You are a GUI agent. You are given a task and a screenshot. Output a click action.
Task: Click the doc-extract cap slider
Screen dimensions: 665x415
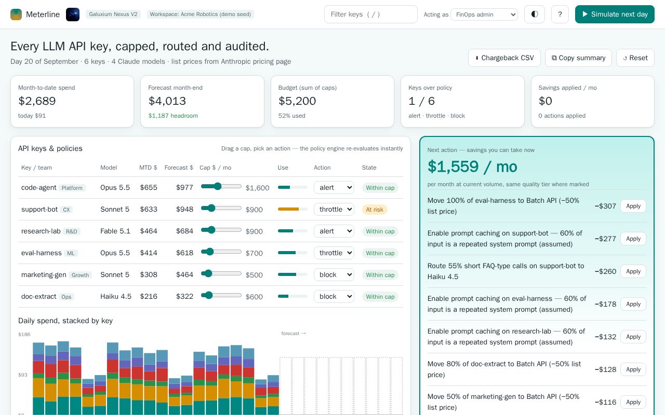coord(221,295)
